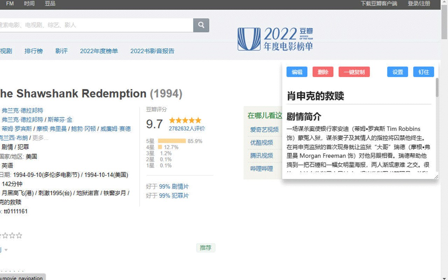Open 豆品 in the top bar
Image resolution: width=448 pixels, height=280 pixels.
(x=50, y=3)
